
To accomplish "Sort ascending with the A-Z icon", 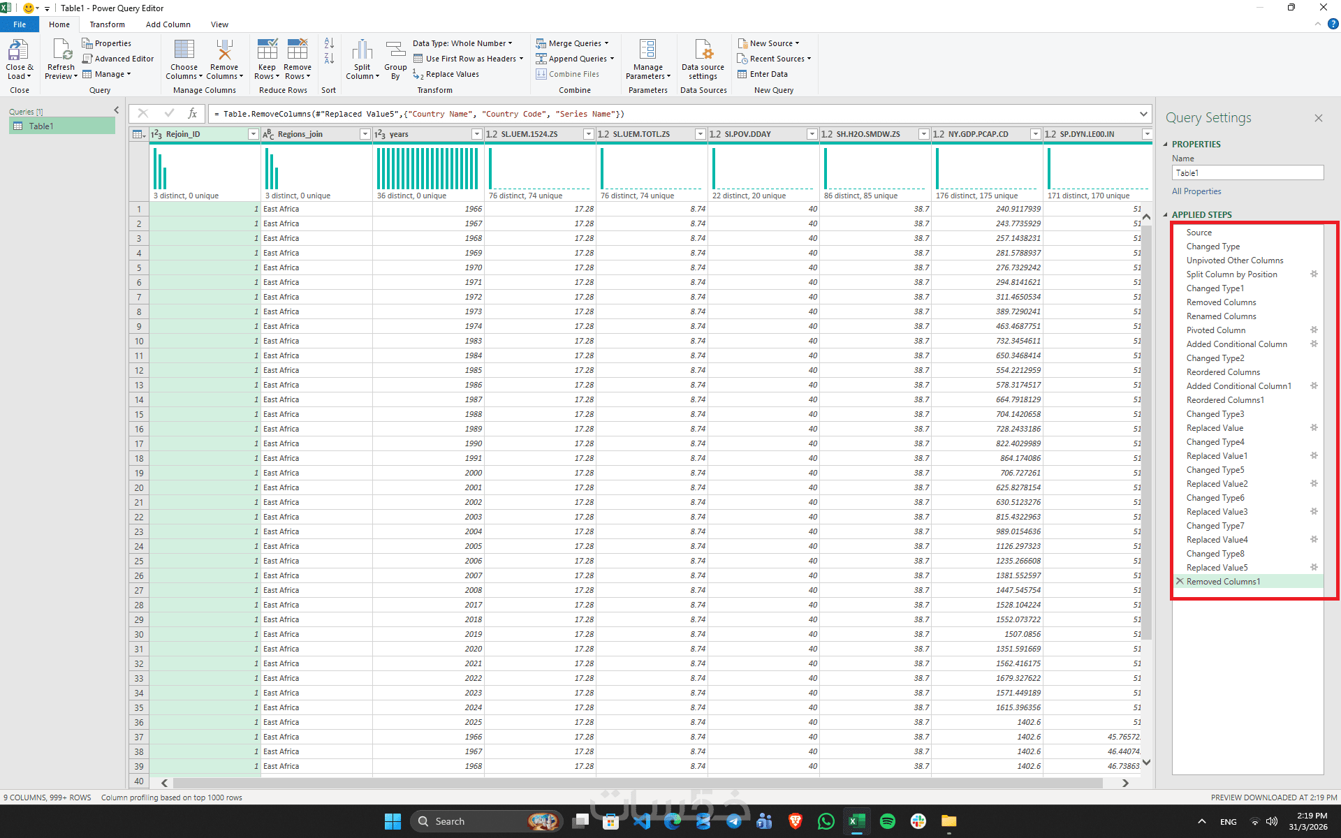I will point(329,43).
